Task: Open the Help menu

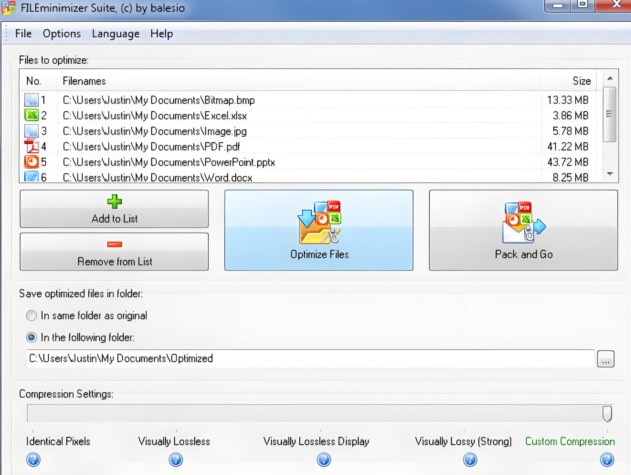Action: click(x=162, y=34)
